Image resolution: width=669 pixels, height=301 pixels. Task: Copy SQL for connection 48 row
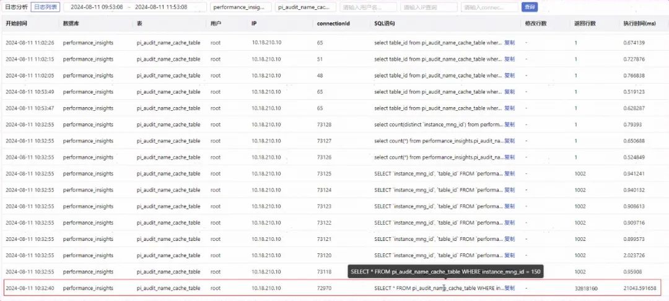(509, 76)
